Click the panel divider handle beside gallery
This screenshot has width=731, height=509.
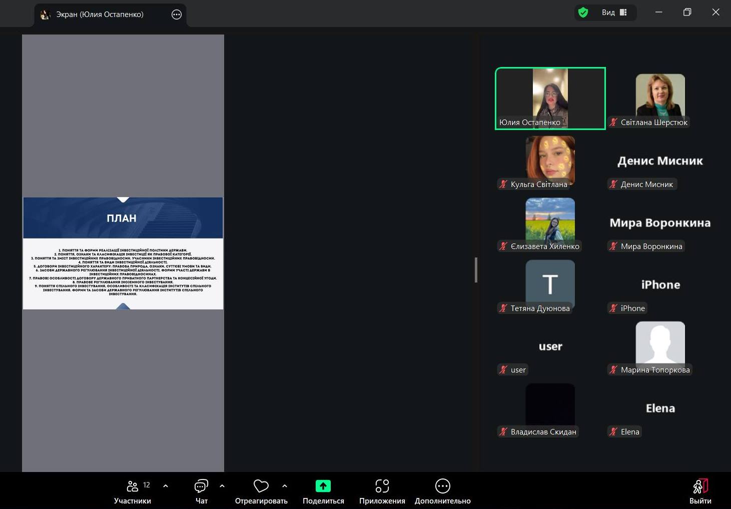(476, 270)
